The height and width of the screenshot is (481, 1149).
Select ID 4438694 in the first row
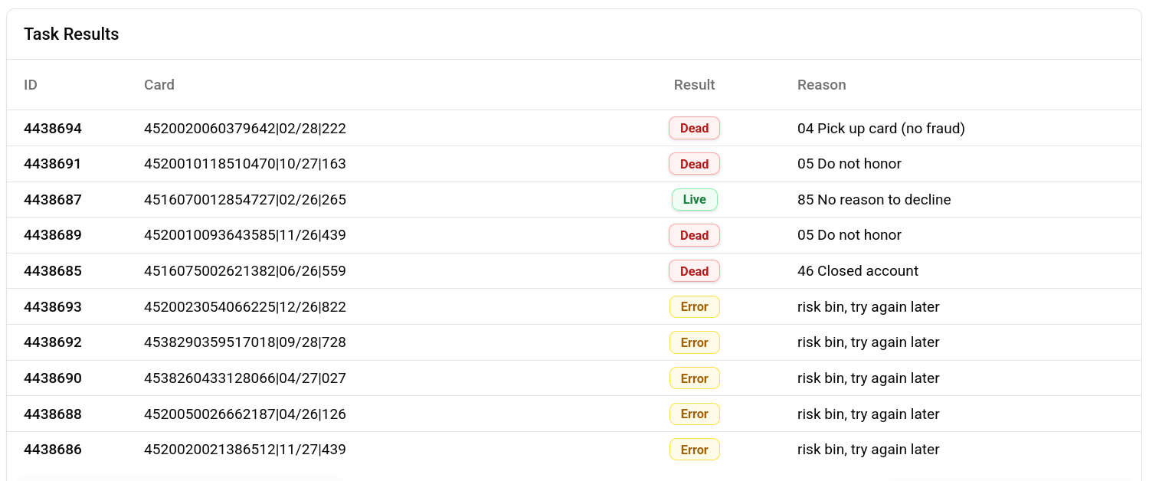[53, 128]
